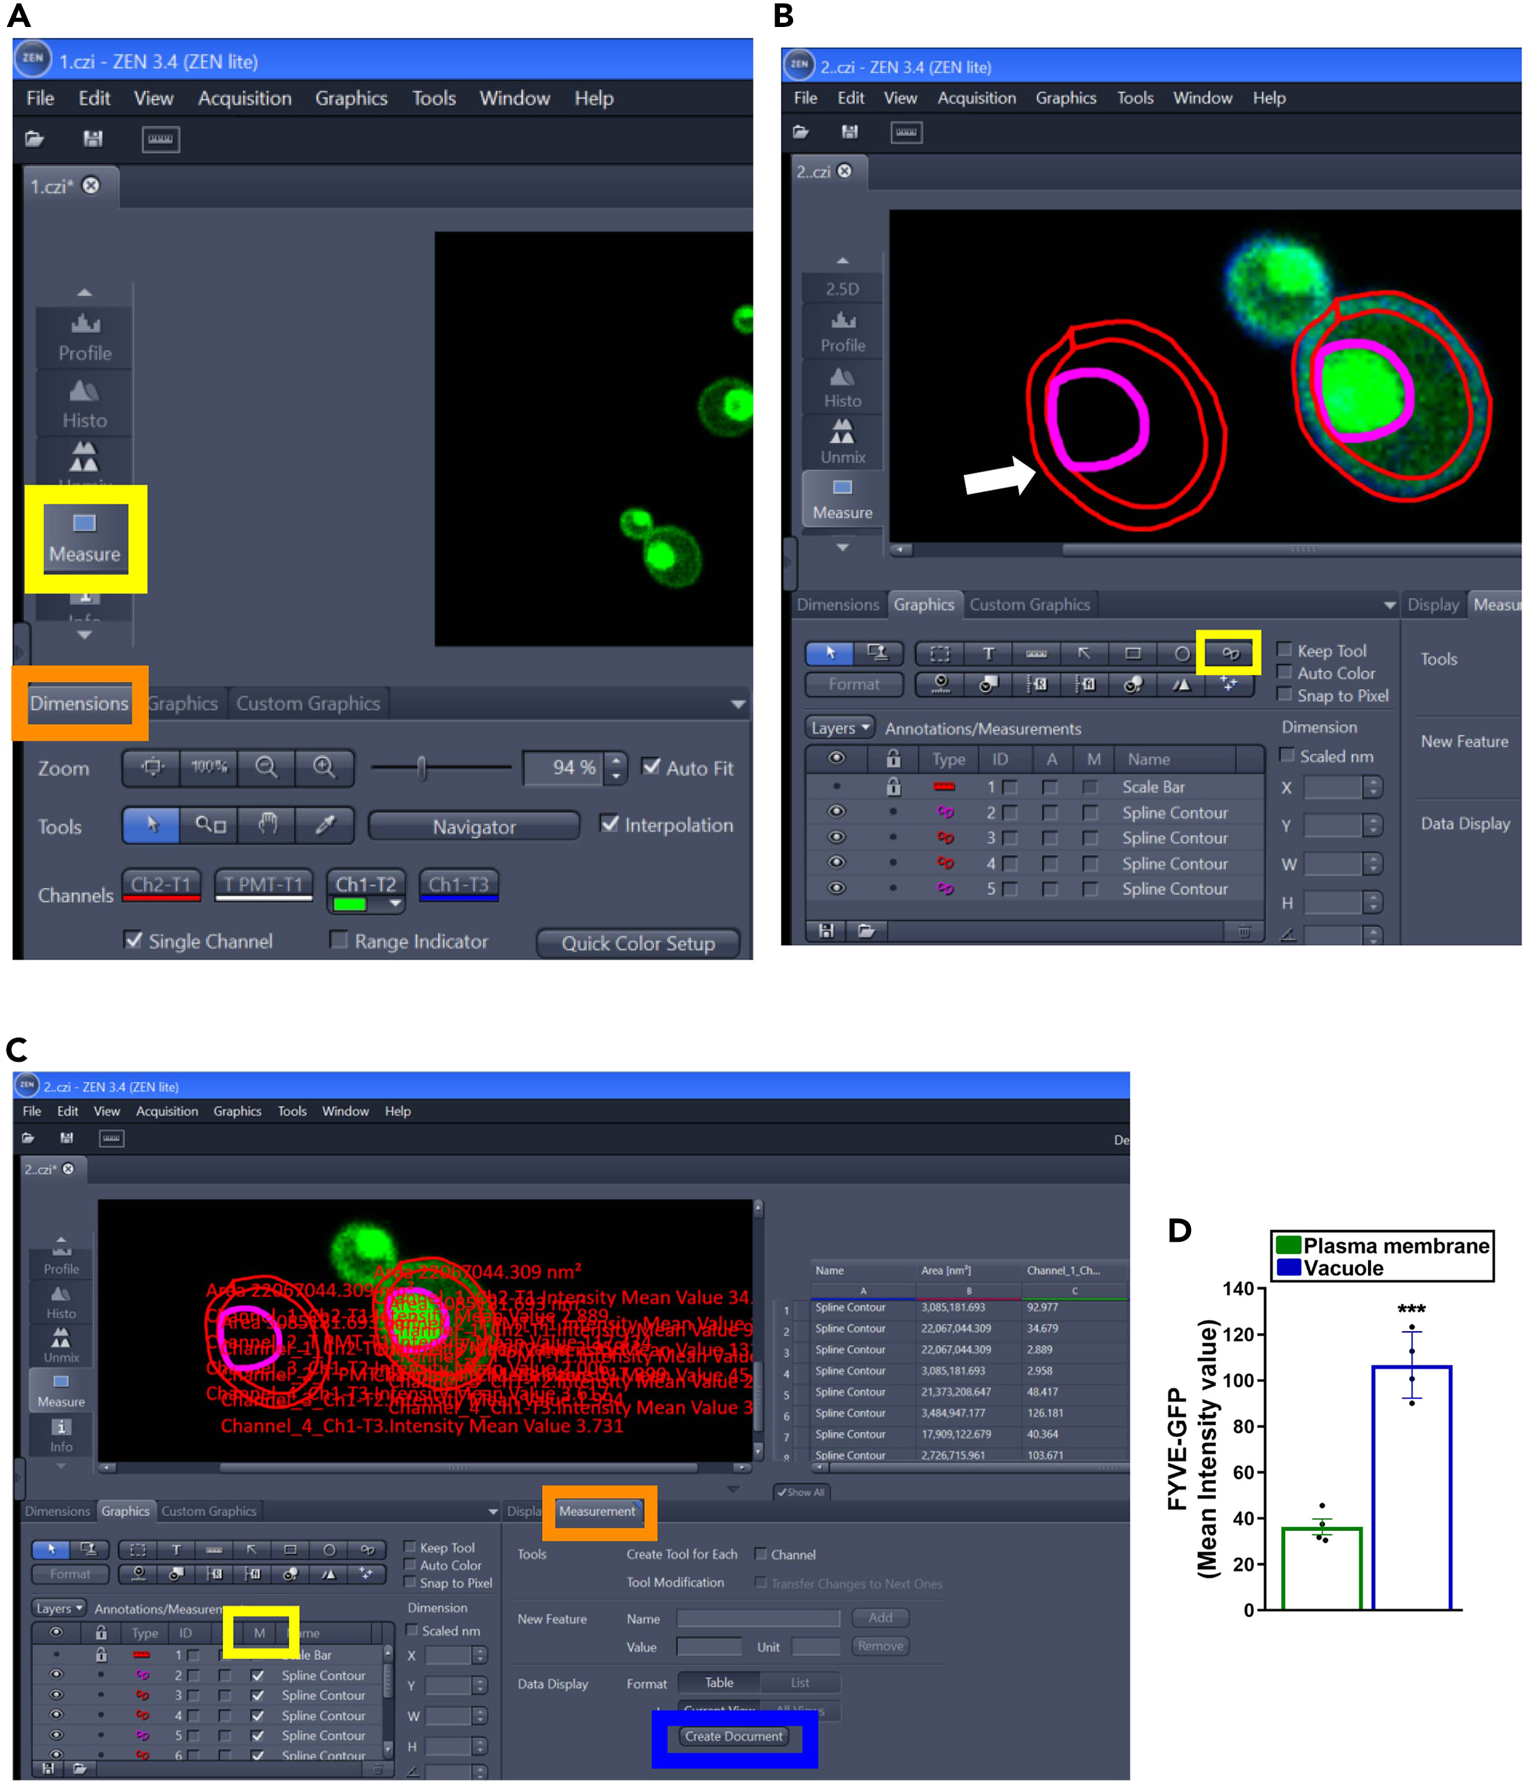
Task: Click the zoom level slider
Action: click(421, 767)
